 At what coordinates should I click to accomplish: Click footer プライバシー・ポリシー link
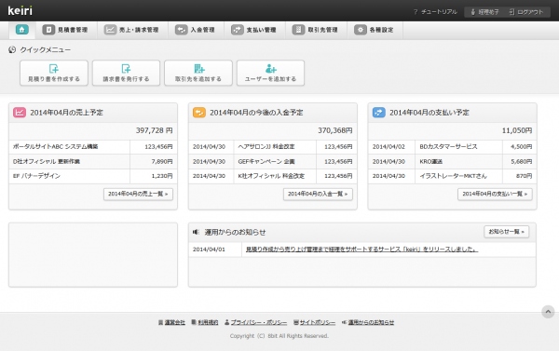pos(258,322)
